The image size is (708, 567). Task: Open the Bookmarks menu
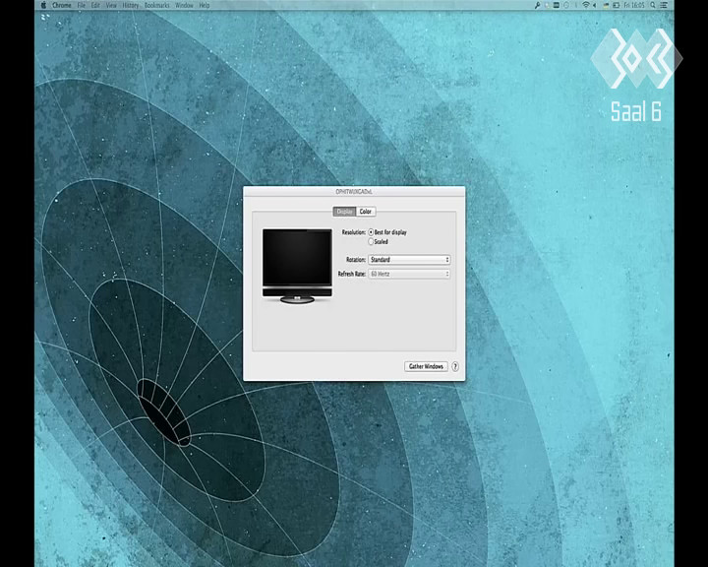[x=157, y=5]
